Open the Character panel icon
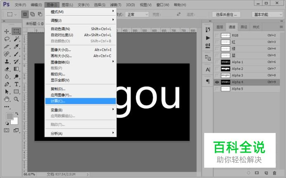 208,70
